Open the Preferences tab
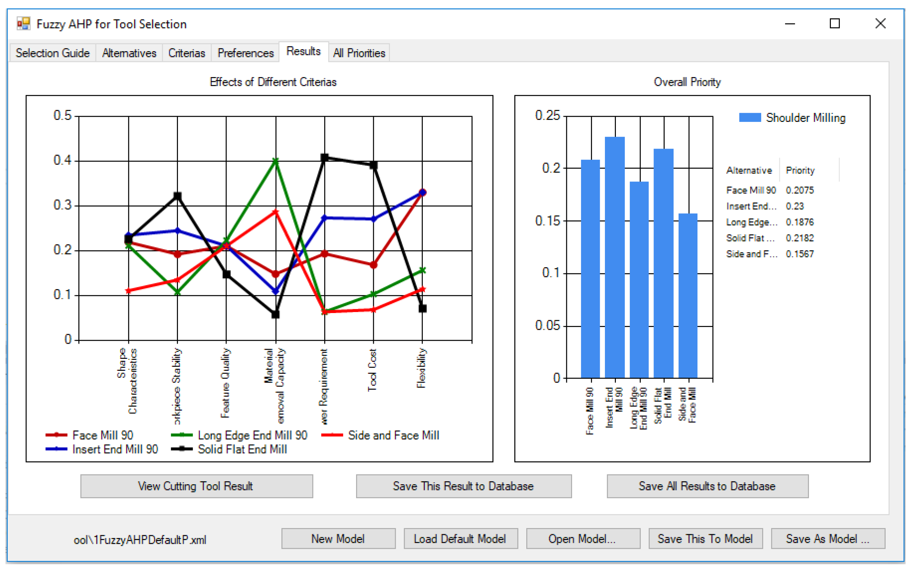913x570 pixels. [x=245, y=53]
